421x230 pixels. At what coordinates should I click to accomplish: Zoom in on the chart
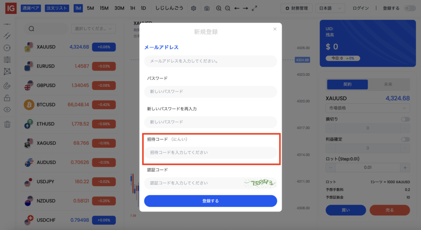click(219, 8)
